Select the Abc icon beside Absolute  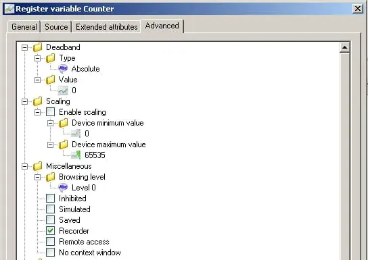[63, 69]
